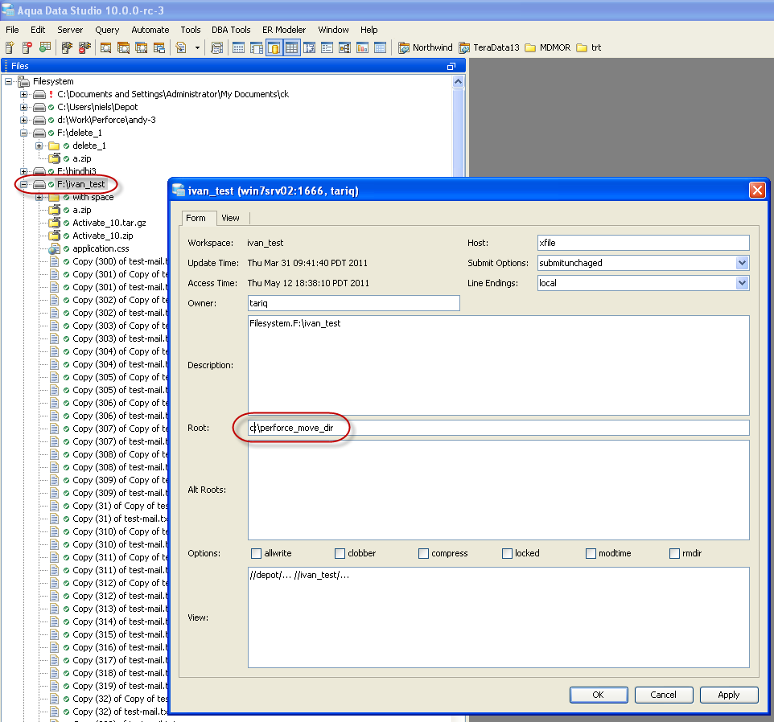
Task: Open the MDMOR folder shortcut
Action: (x=547, y=47)
